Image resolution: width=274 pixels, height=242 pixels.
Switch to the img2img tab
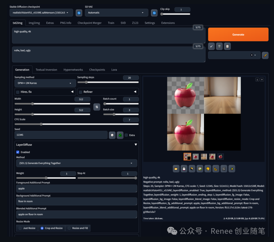(x=34, y=23)
